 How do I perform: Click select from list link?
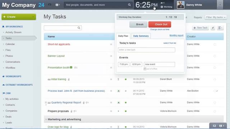170,43
